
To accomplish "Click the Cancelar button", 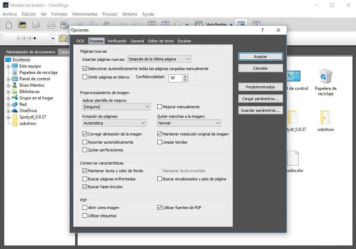I will tap(260, 68).
